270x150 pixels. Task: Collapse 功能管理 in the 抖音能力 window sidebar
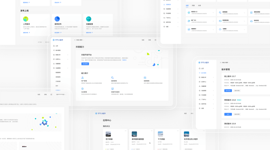click(x=68, y=68)
